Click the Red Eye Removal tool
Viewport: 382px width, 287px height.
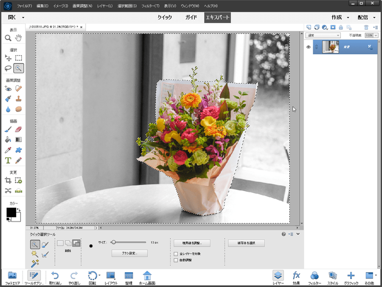8,88
